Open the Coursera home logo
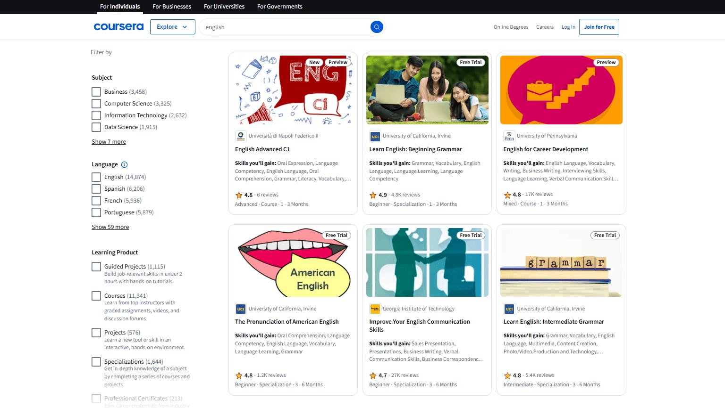725x408 pixels. (x=118, y=27)
